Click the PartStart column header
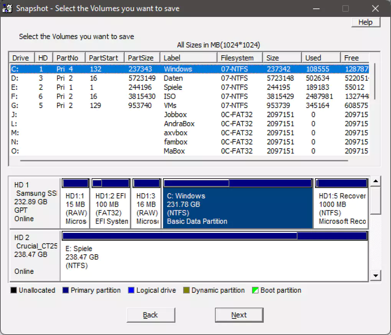Image resolution: width=391 pixels, height=335 pixels. [x=105, y=58]
